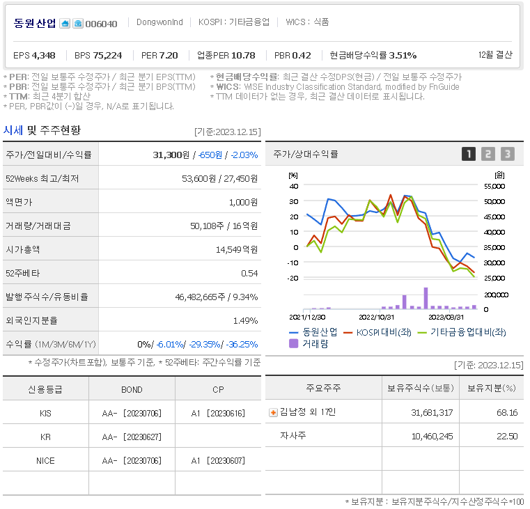The height and width of the screenshot is (509, 530).
Task: Click the NICE bond rating AA- [20230706]
Action: coord(132,461)
